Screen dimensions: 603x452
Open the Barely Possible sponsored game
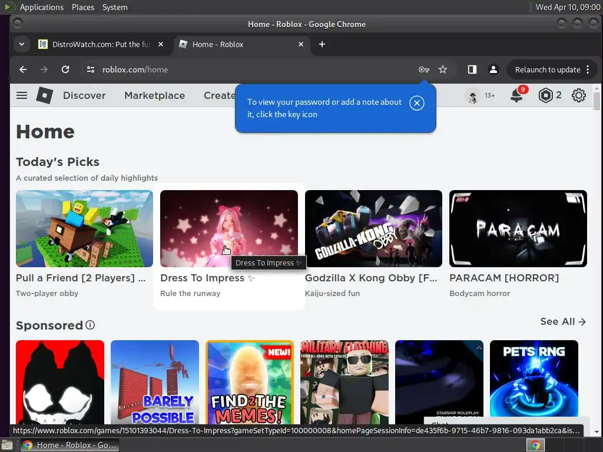click(155, 382)
